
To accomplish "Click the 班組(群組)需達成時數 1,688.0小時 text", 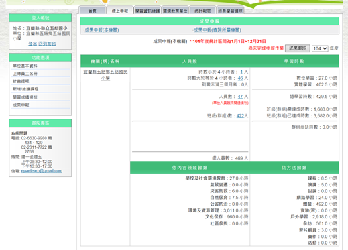I will 302,109.
